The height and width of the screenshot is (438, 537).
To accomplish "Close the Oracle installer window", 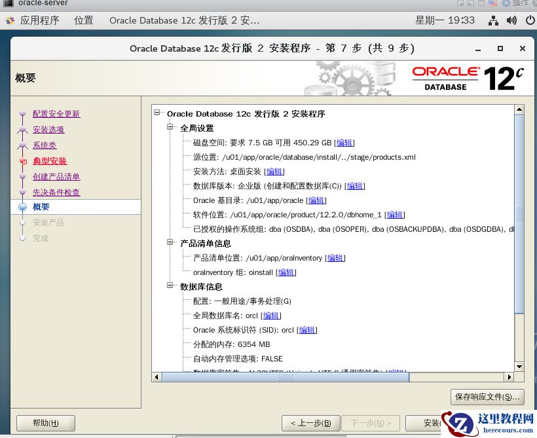I will [x=523, y=48].
